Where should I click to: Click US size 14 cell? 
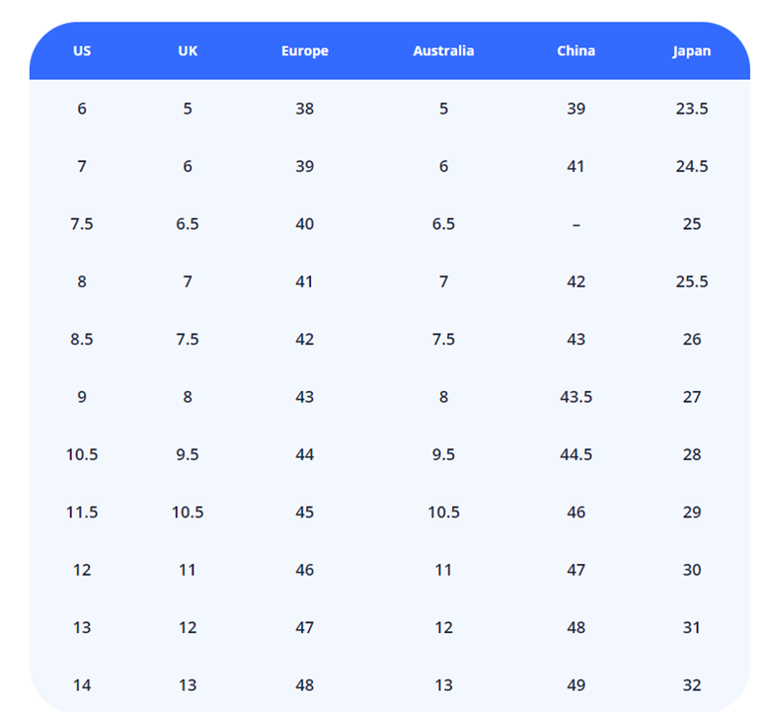pyautogui.click(x=82, y=684)
